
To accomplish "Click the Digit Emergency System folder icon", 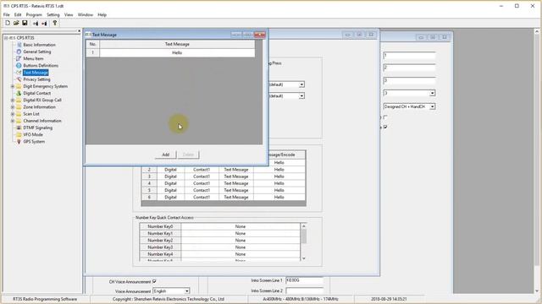I will tap(19, 86).
